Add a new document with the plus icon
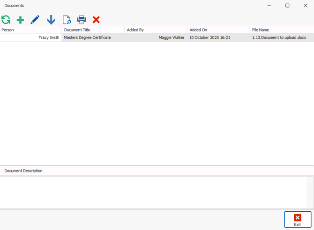Image resolution: width=314 pixels, height=230 pixels. pos(20,20)
